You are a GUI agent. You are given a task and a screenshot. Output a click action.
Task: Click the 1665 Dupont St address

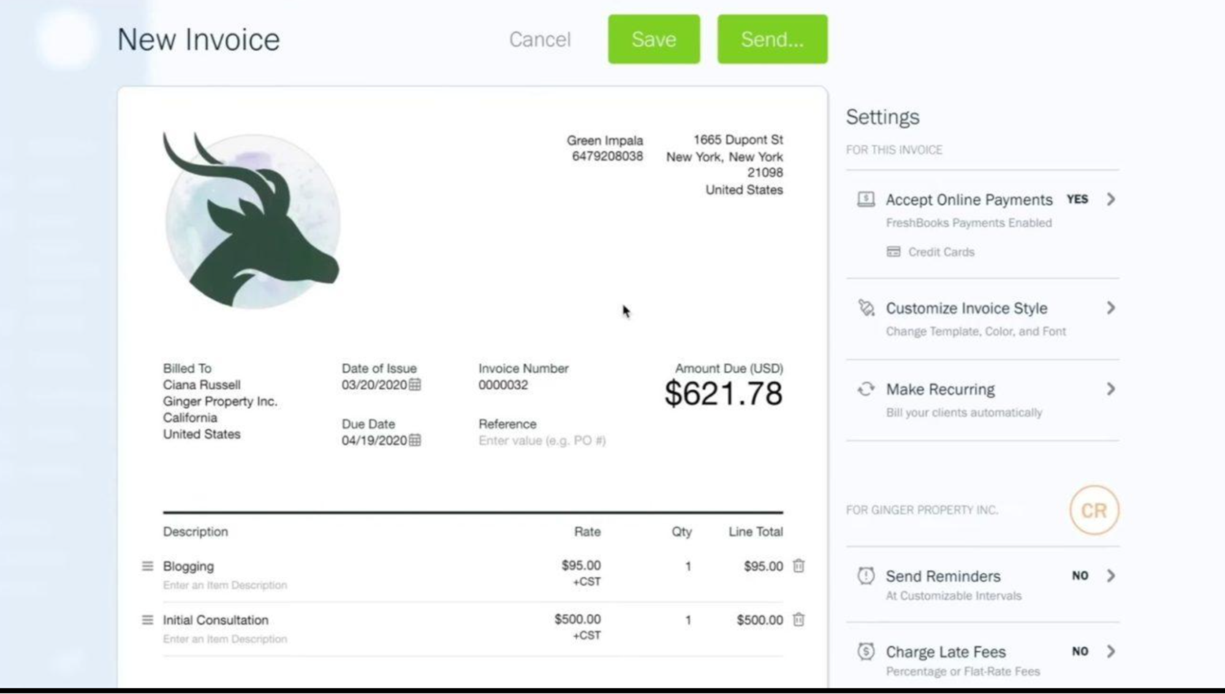coord(738,140)
